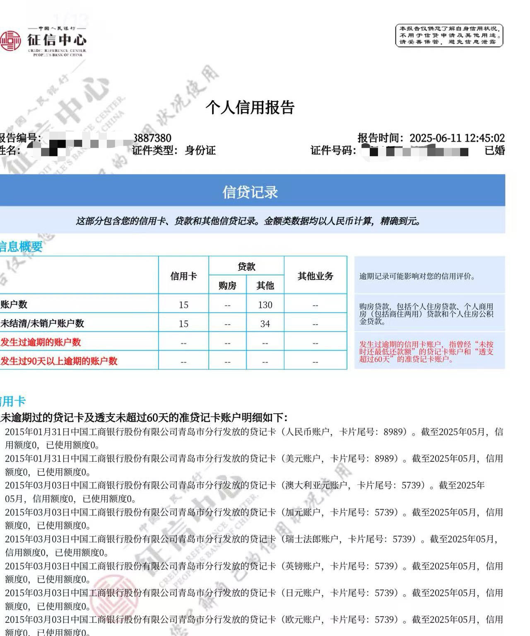This screenshot has width=530, height=636.
Task: Click the 15 in the 账户数 row
Action: pyautogui.click(x=183, y=305)
